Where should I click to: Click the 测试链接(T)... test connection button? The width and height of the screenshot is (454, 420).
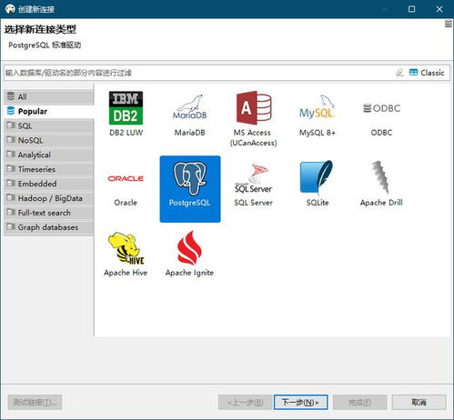(35, 402)
